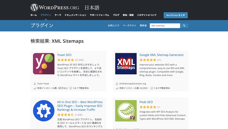Open the 開発者 link
The image size is (228, 129).
pos(143,26)
